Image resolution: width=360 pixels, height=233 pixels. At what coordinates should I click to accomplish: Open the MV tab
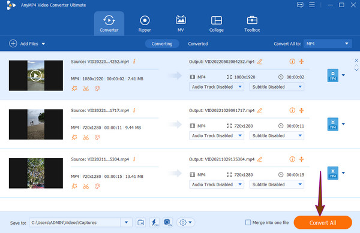pyautogui.click(x=181, y=23)
